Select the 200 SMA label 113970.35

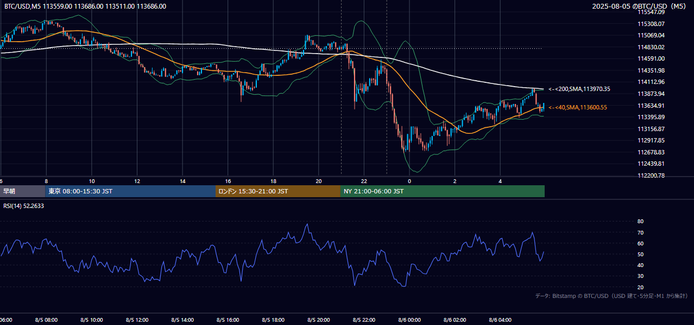[x=579, y=89]
